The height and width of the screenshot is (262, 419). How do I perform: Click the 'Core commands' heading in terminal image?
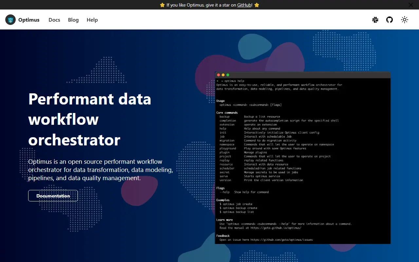[227, 113]
